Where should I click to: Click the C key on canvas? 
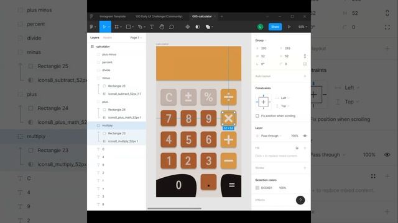(169, 97)
